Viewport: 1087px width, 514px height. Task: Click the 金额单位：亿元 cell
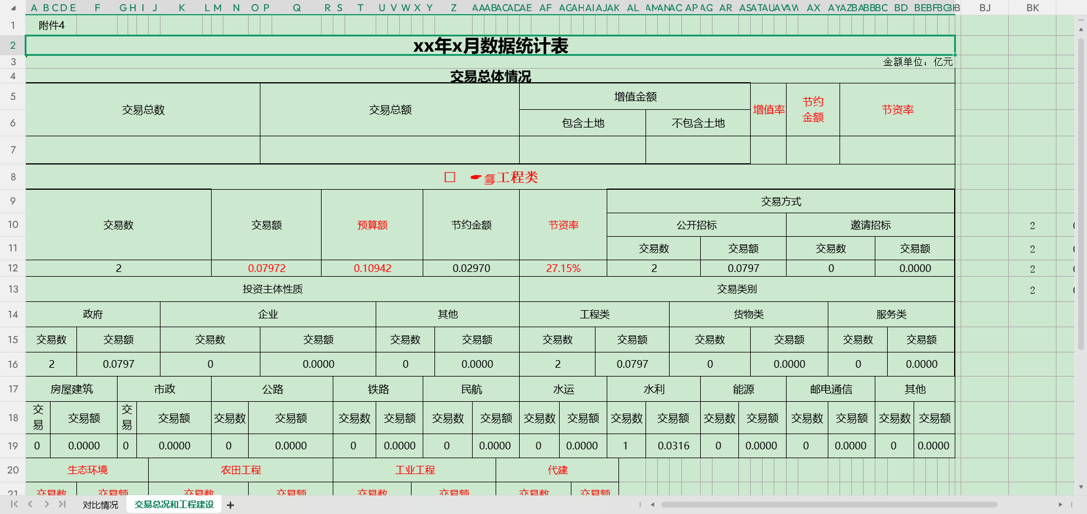(x=918, y=62)
